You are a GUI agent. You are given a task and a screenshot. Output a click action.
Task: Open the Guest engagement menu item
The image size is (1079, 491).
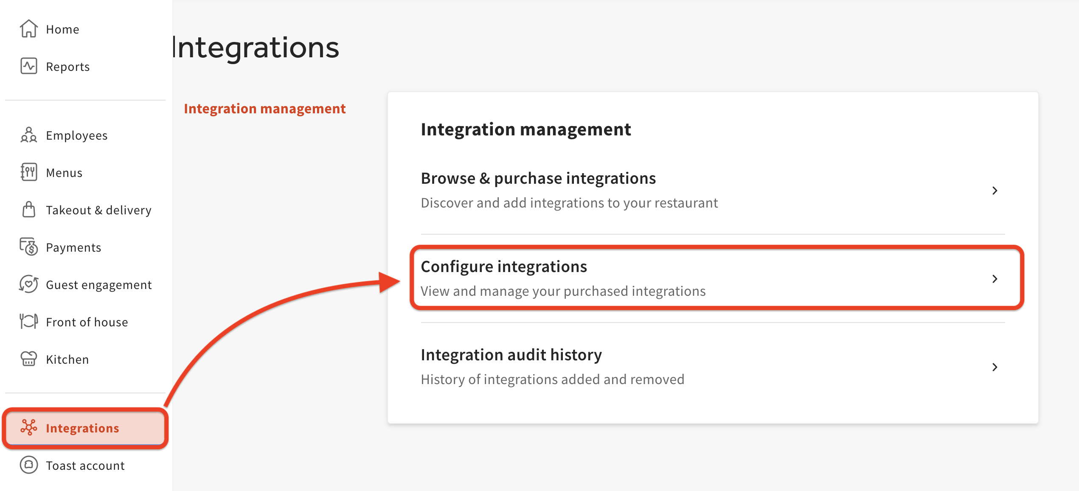[x=98, y=285]
